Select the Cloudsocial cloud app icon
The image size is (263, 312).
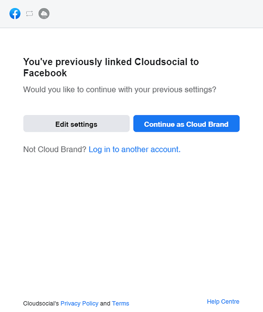(x=44, y=14)
